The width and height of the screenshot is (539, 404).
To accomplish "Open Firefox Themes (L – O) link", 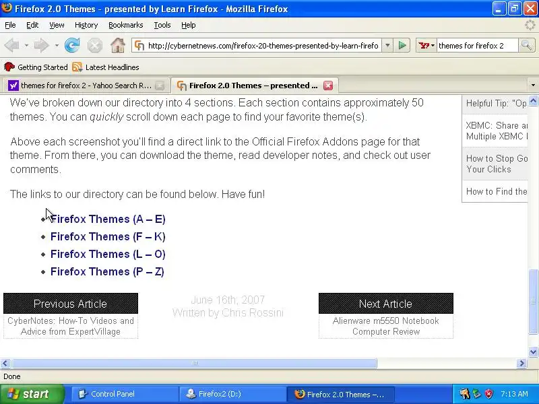I will pyautogui.click(x=108, y=255).
